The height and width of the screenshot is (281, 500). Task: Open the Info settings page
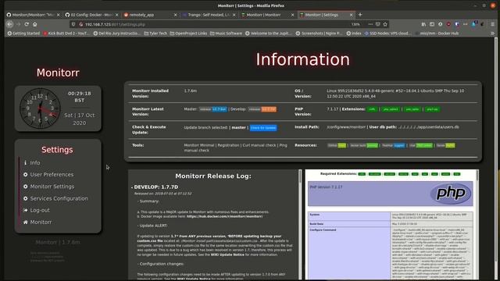click(x=32, y=163)
